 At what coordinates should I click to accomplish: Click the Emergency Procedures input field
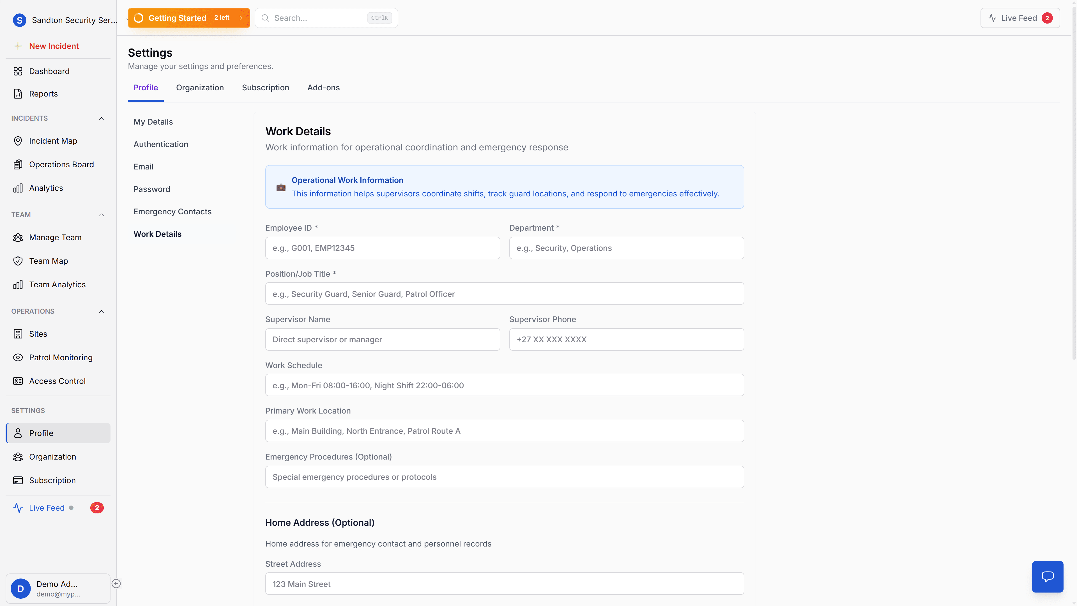click(505, 477)
